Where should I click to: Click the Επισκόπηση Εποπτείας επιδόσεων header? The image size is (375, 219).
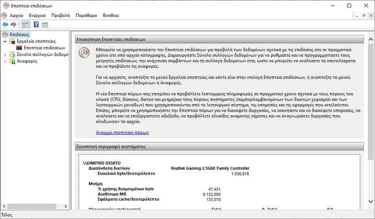coord(219,39)
